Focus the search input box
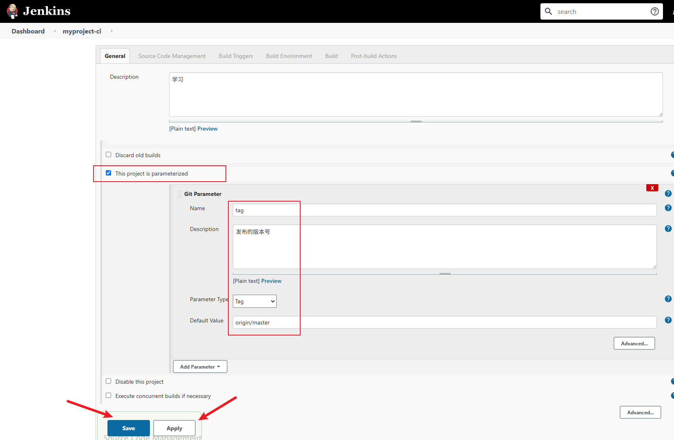 tap(602, 11)
